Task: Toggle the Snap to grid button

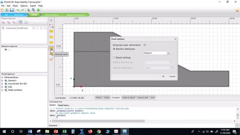Action: tap(143, 97)
